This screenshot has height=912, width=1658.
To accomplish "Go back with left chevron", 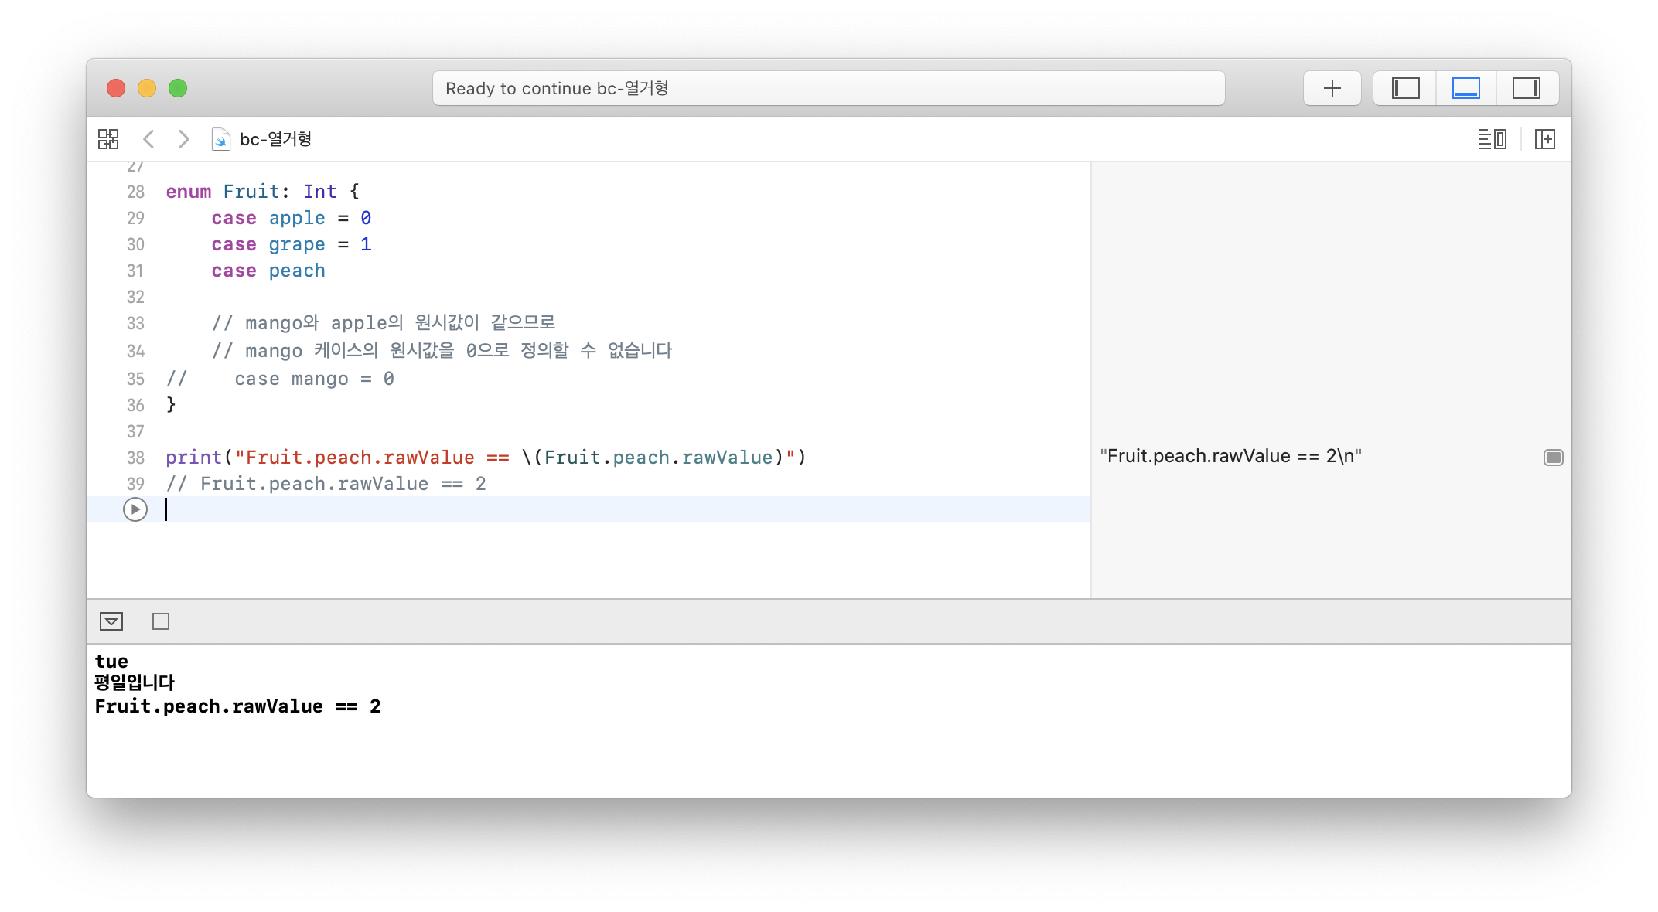I will point(149,139).
